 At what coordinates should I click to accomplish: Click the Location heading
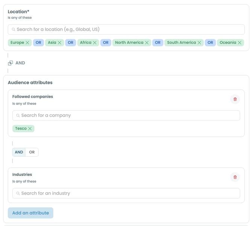pos(18,12)
